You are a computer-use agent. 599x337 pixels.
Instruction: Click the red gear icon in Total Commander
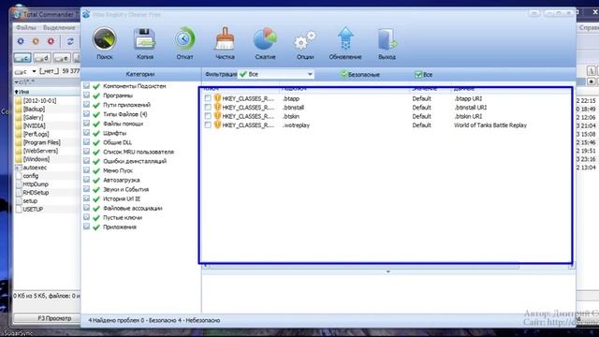pyautogui.click(x=51, y=41)
